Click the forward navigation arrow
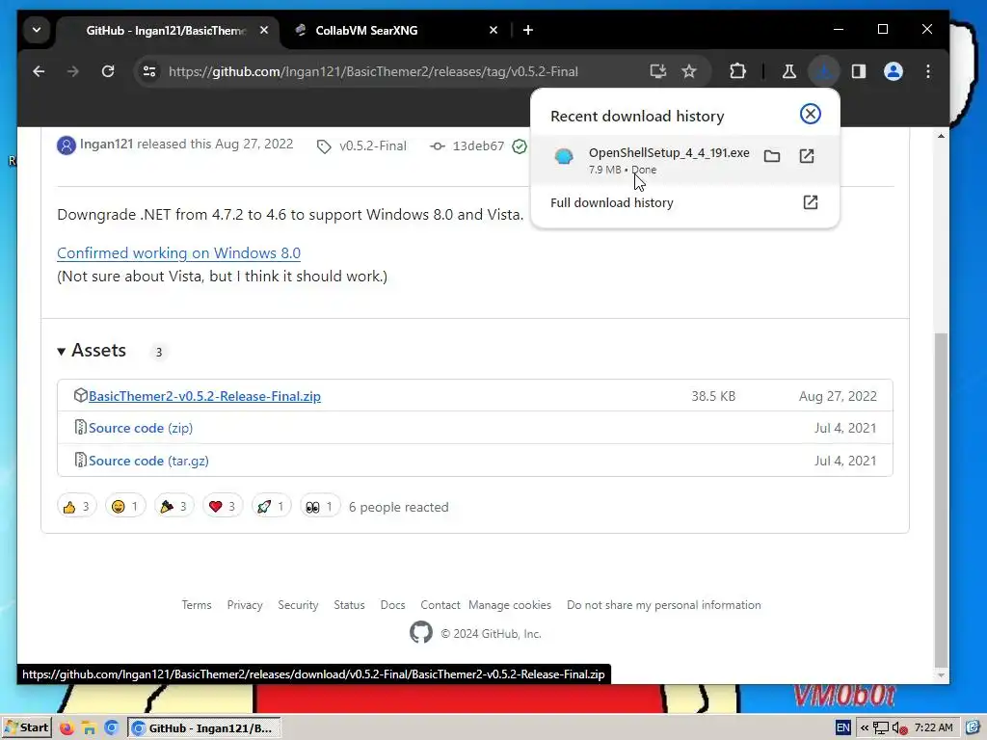 (73, 71)
